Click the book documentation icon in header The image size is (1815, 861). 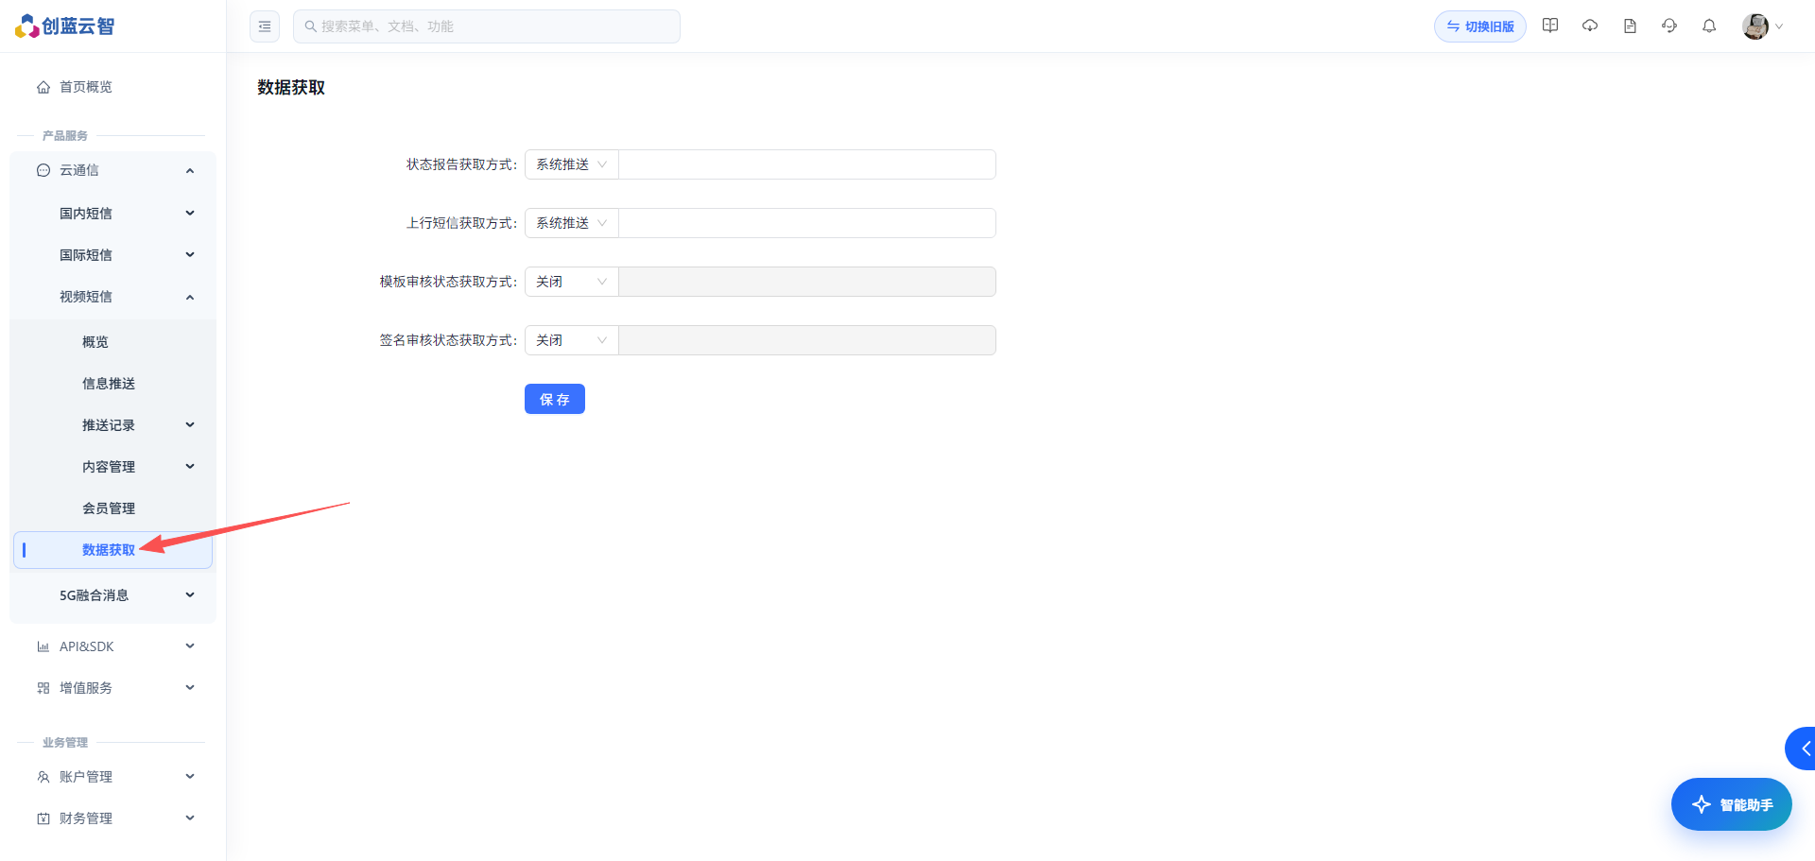point(1550,26)
